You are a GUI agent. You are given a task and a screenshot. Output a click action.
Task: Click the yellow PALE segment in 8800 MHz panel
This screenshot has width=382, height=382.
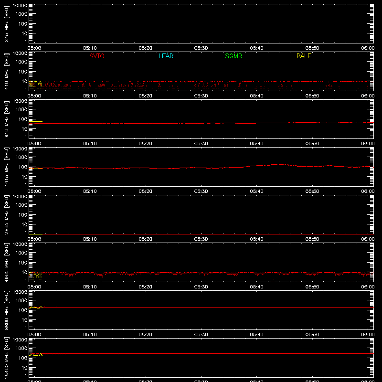(x=35, y=308)
